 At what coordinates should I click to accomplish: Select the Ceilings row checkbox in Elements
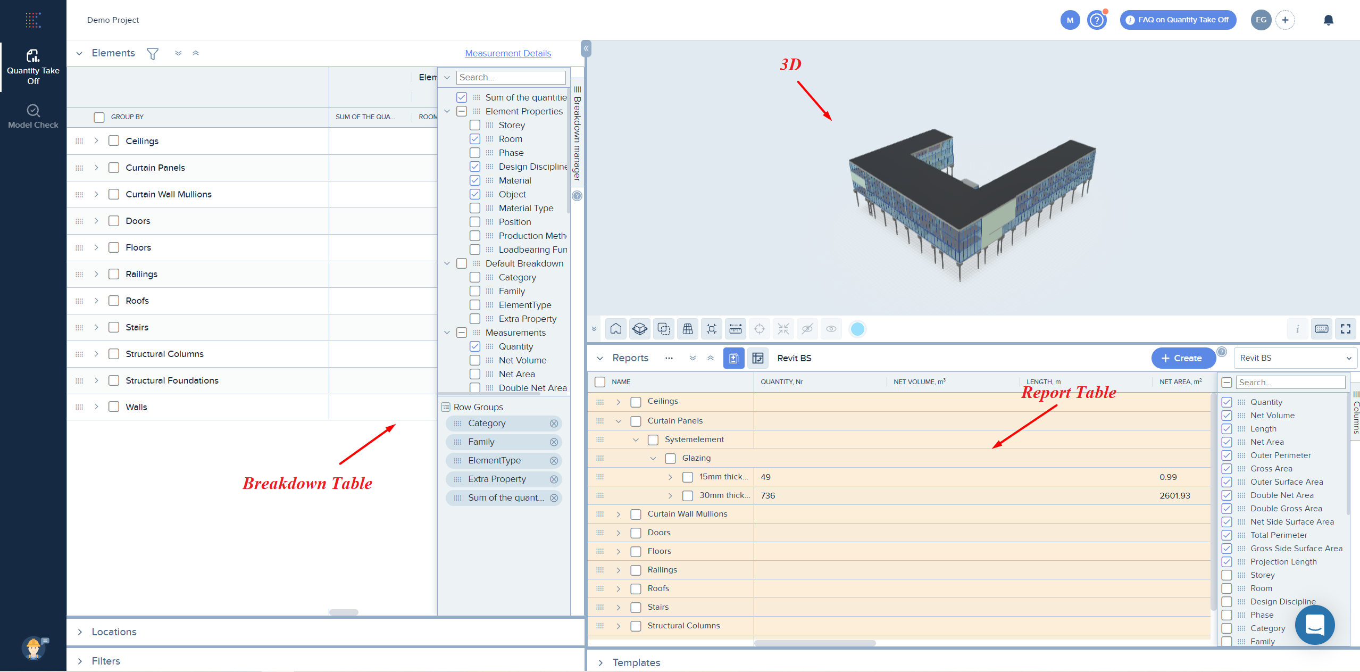(114, 140)
